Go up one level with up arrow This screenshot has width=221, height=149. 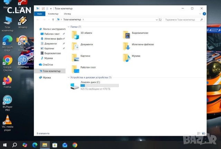click(53, 20)
